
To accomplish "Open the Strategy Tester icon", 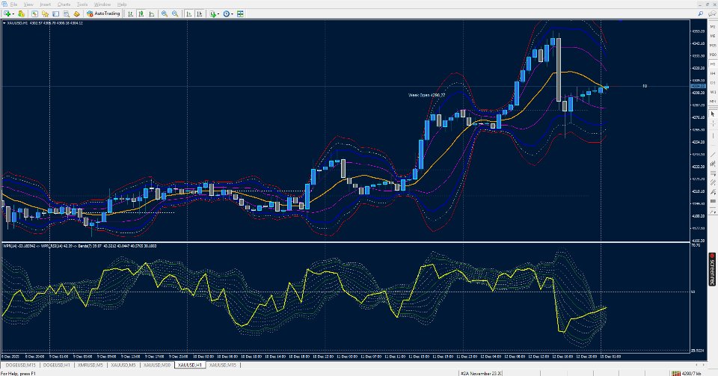I will point(66,13).
